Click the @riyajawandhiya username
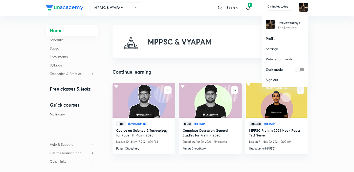 coord(287,28)
